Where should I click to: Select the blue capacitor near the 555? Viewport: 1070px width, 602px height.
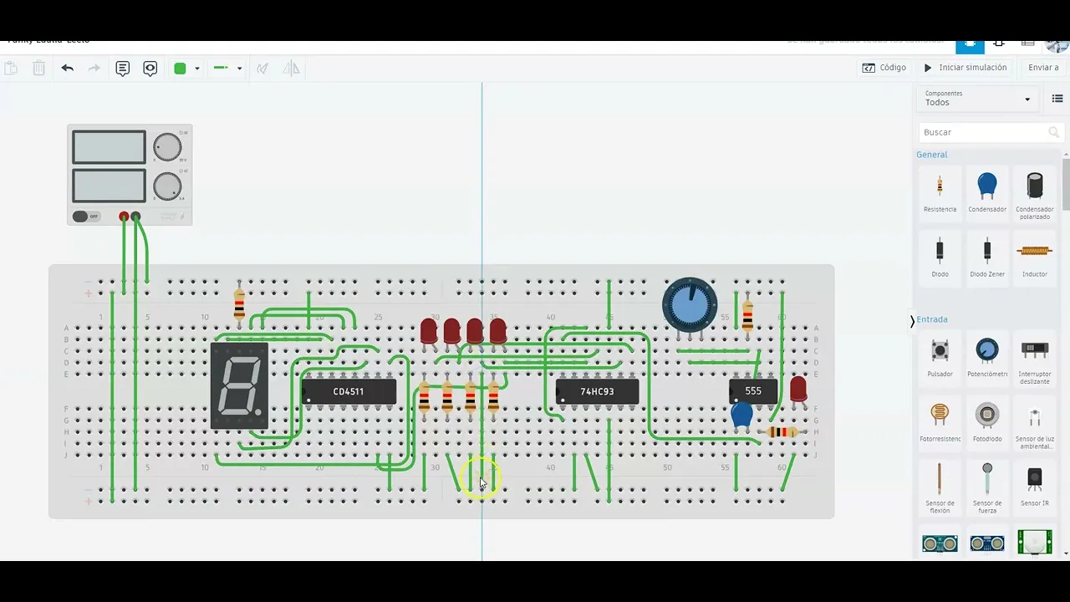741,415
